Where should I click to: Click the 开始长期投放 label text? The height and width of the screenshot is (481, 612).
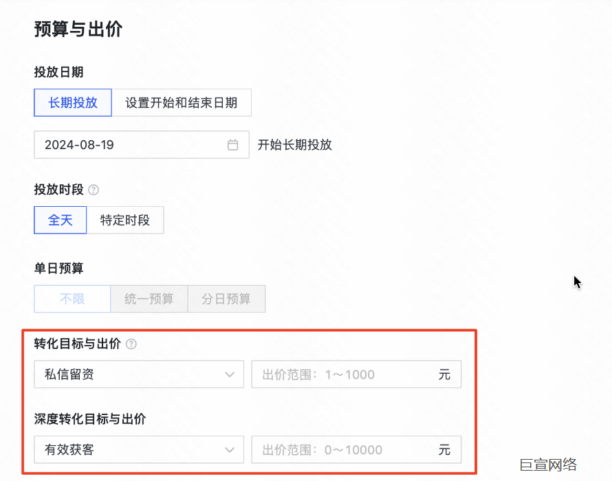point(295,145)
